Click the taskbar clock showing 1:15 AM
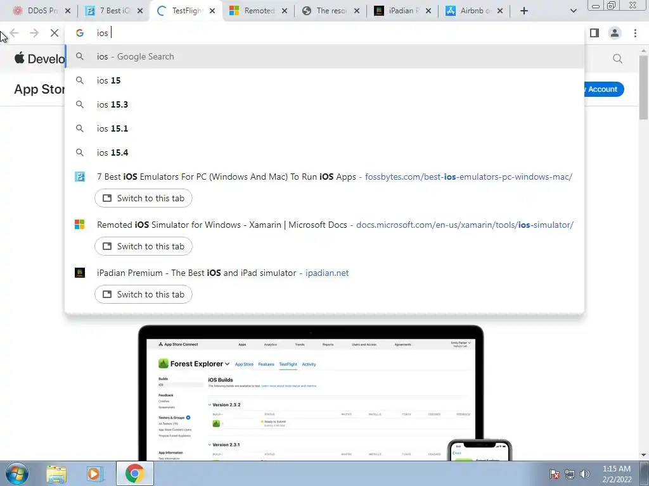The width and height of the screenshot is (649, 486). pos(617,474)
